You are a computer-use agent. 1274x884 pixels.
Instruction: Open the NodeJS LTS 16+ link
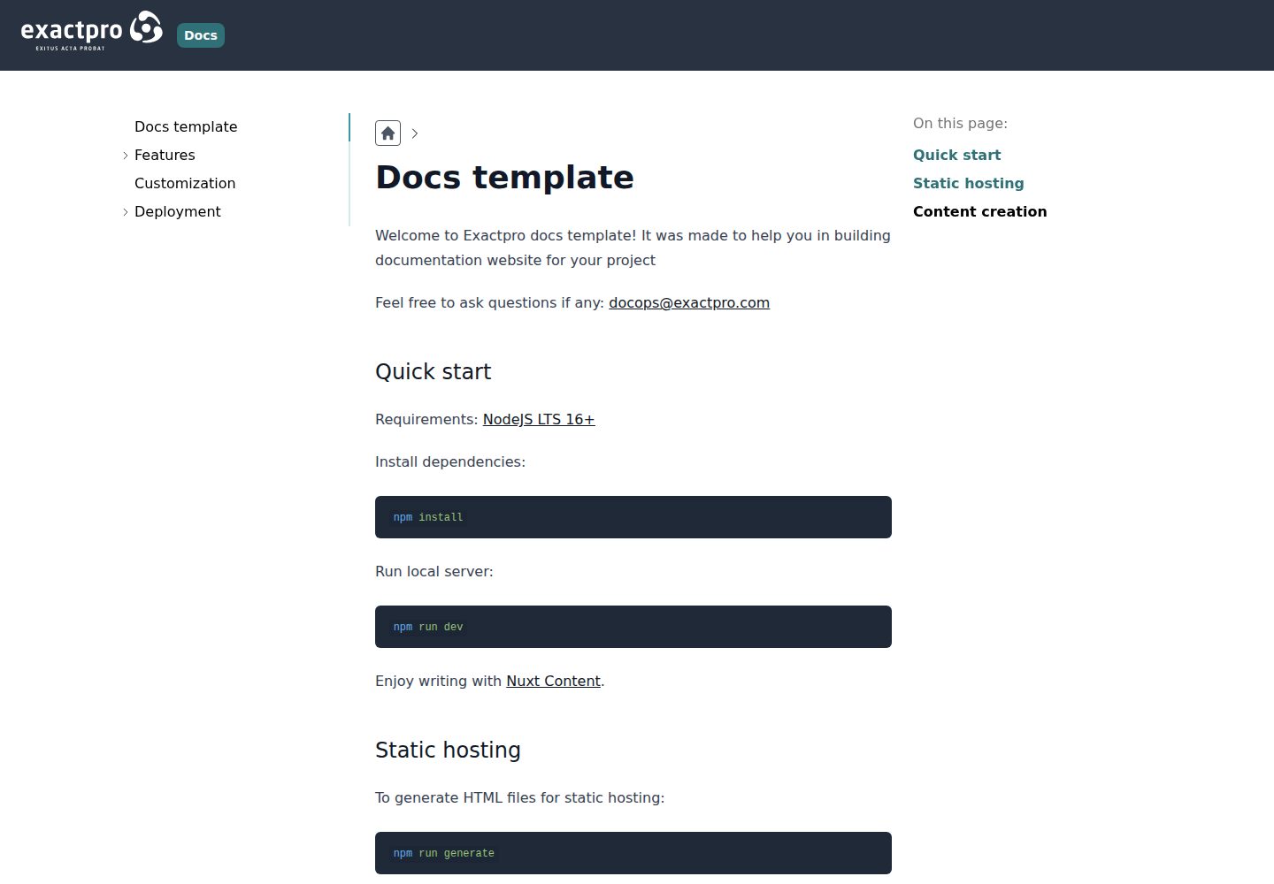(x=539, y=419)
